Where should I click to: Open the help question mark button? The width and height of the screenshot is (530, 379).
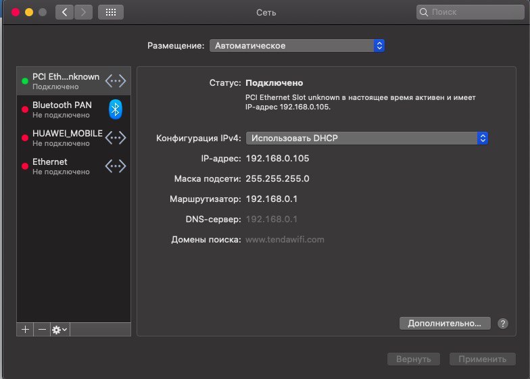pos(502,324)
